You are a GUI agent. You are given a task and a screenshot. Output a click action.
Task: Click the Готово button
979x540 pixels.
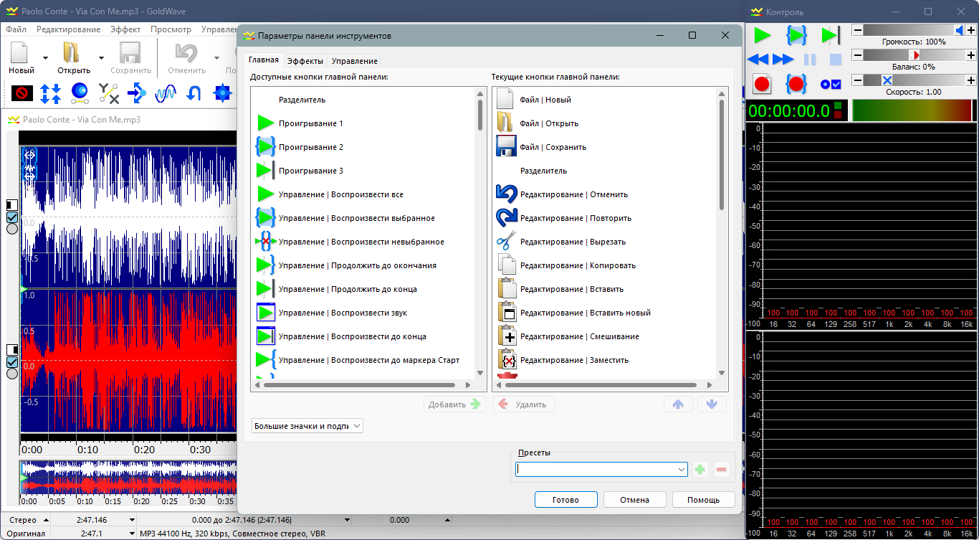click(x=566, y=500)
